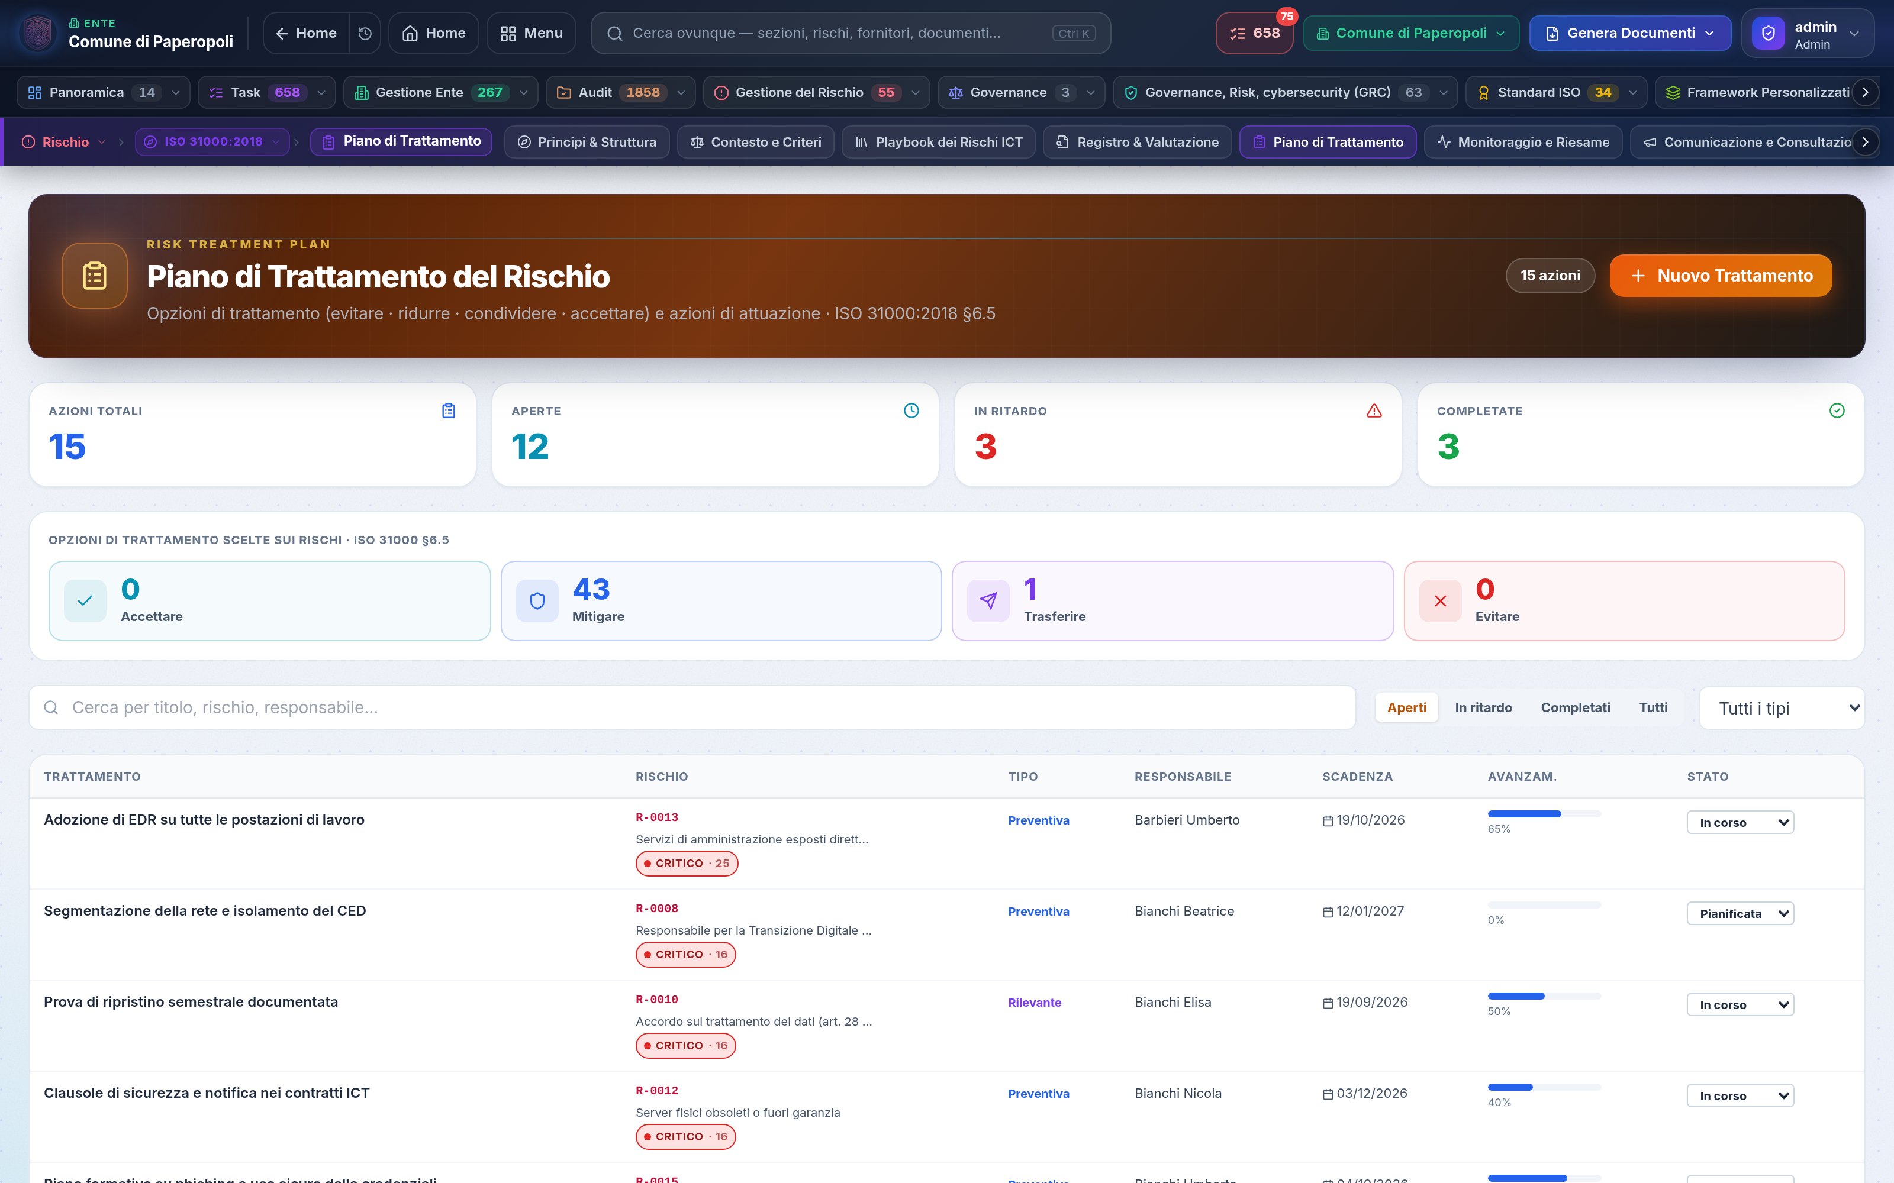The height and width of the screenshot is (1183, 1894).
Task: Switch to Registro & Valutazione tab
Action: pos(1137,141)
